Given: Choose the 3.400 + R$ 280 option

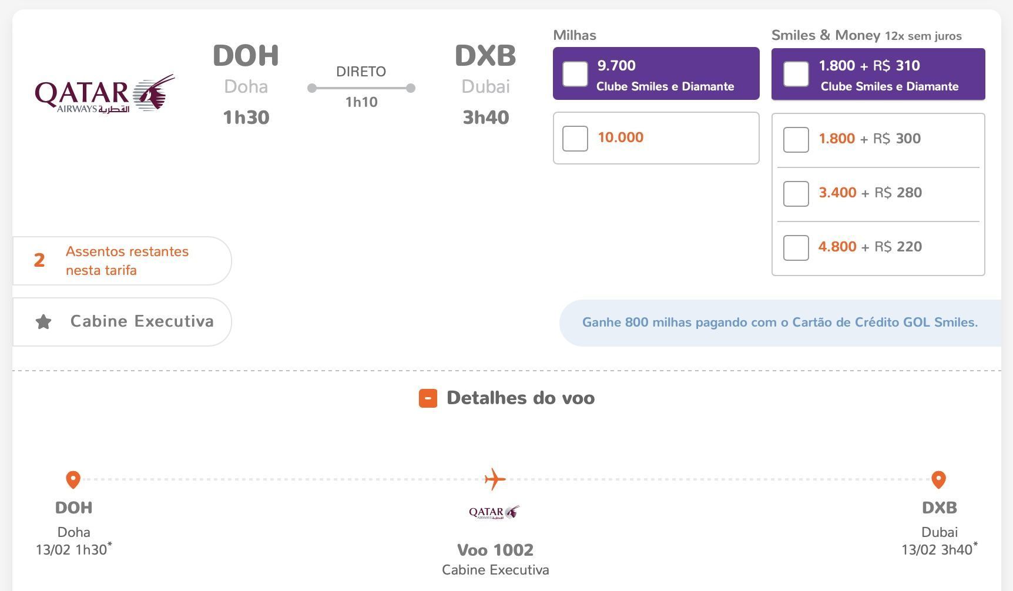Looking at the screenshot, I should coord(796,194).
